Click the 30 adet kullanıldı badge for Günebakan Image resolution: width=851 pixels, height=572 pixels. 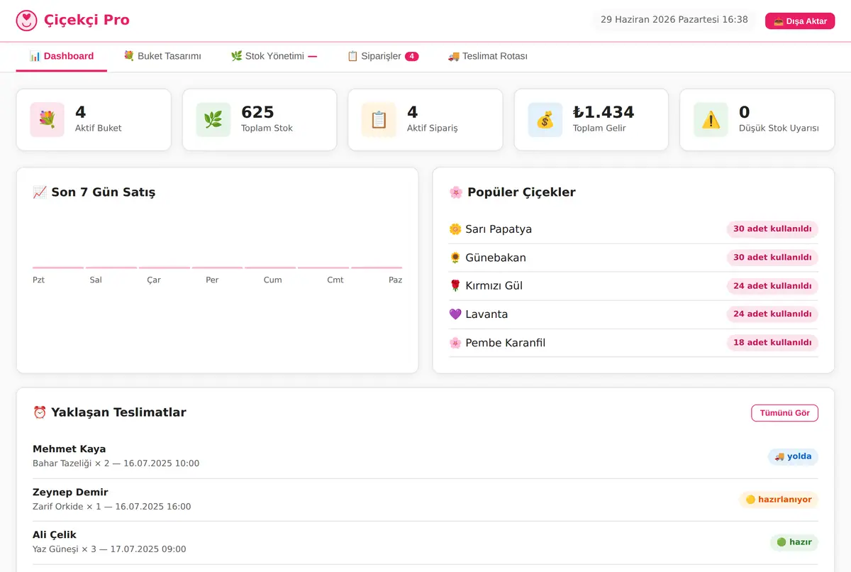click(x=772, y=258)
